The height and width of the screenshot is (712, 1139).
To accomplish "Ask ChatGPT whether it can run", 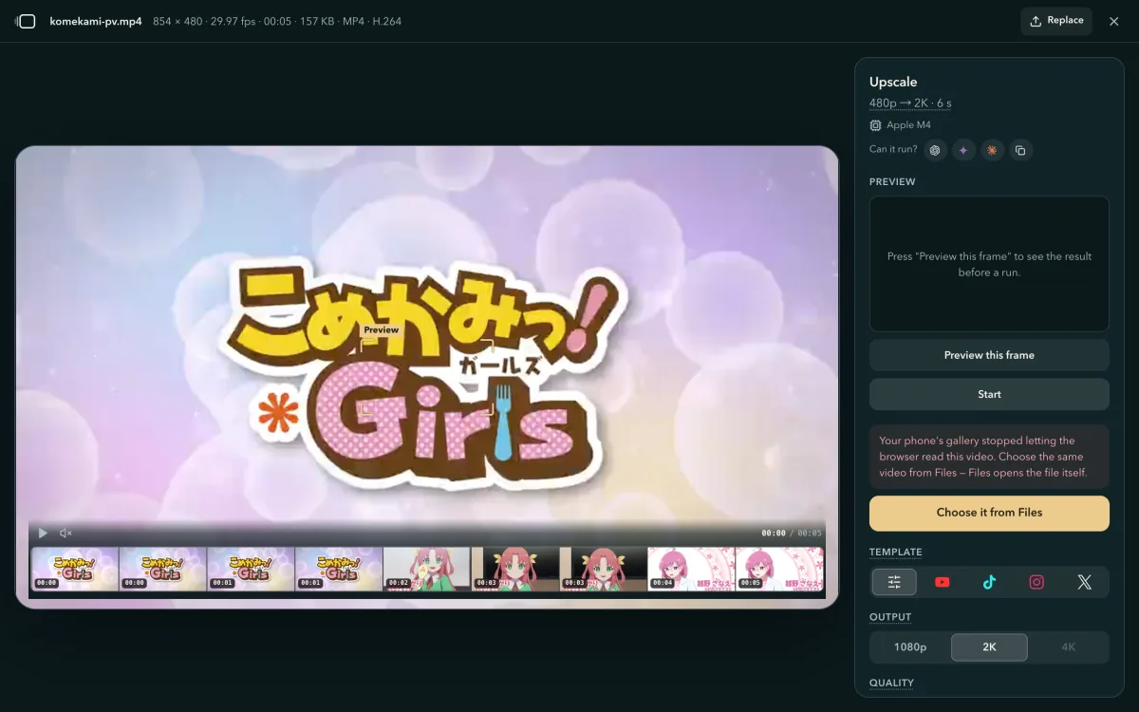I will tap(935, 150).
